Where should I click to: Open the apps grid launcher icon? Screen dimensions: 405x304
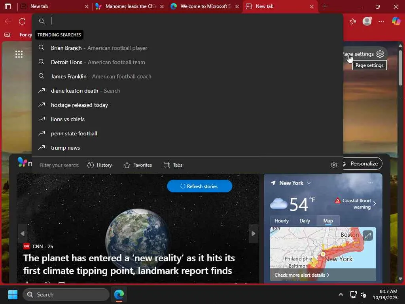(x=19, y=54)
